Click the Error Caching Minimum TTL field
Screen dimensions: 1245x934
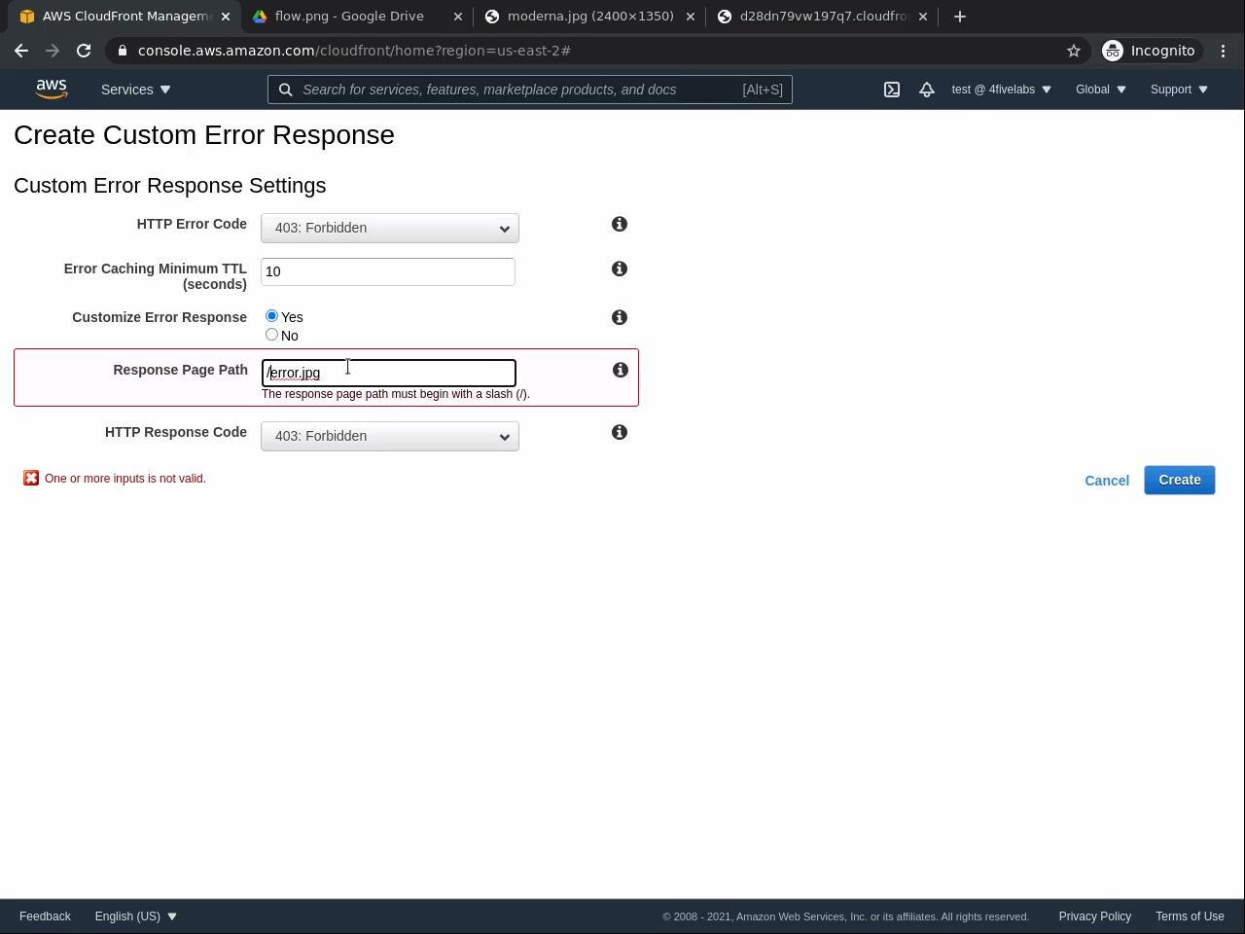click(x=388, y=271)
